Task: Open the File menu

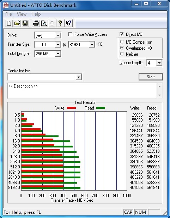Action: [8, 14]
